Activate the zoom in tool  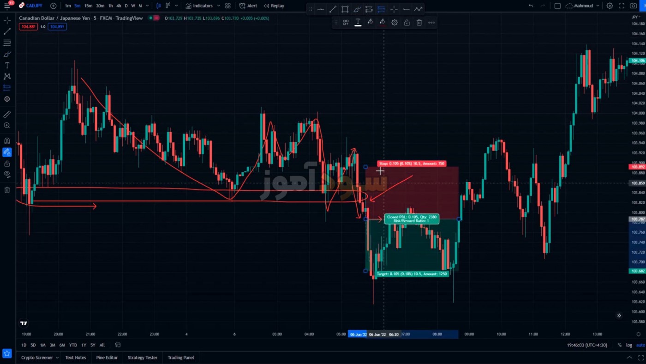pos(7,125)
